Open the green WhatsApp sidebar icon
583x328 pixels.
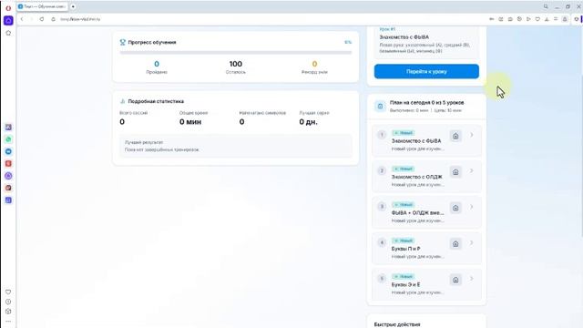pyautogui.click(x=8, y=139)
